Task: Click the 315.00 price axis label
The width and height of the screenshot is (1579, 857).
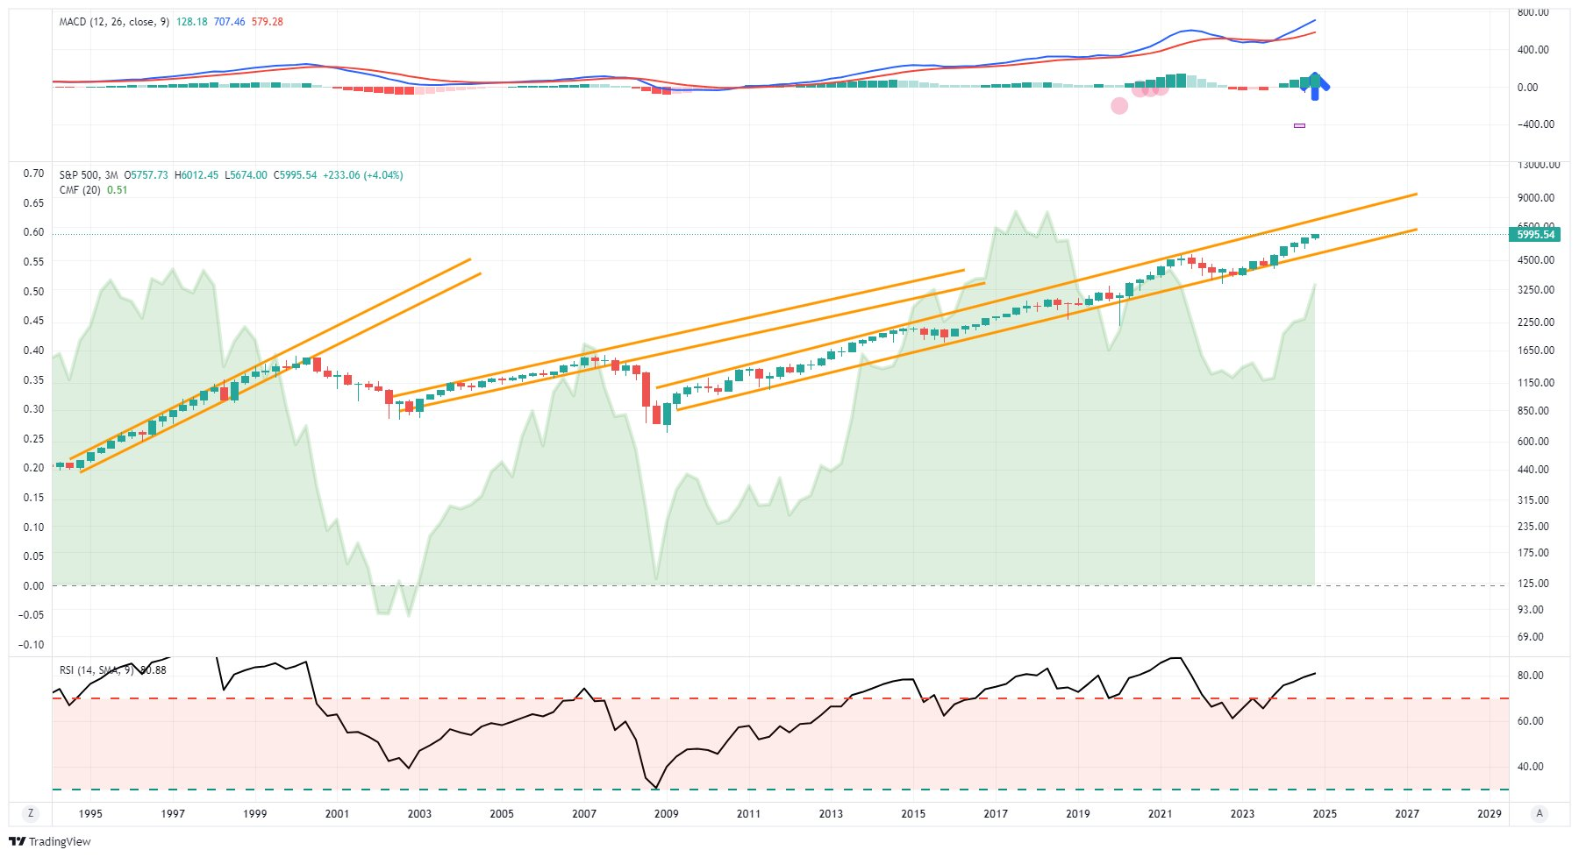Action: (x=1533, y=500)
